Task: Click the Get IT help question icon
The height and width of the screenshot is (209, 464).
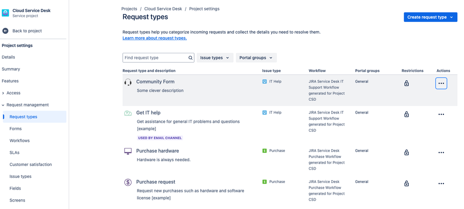Action: 128,113
